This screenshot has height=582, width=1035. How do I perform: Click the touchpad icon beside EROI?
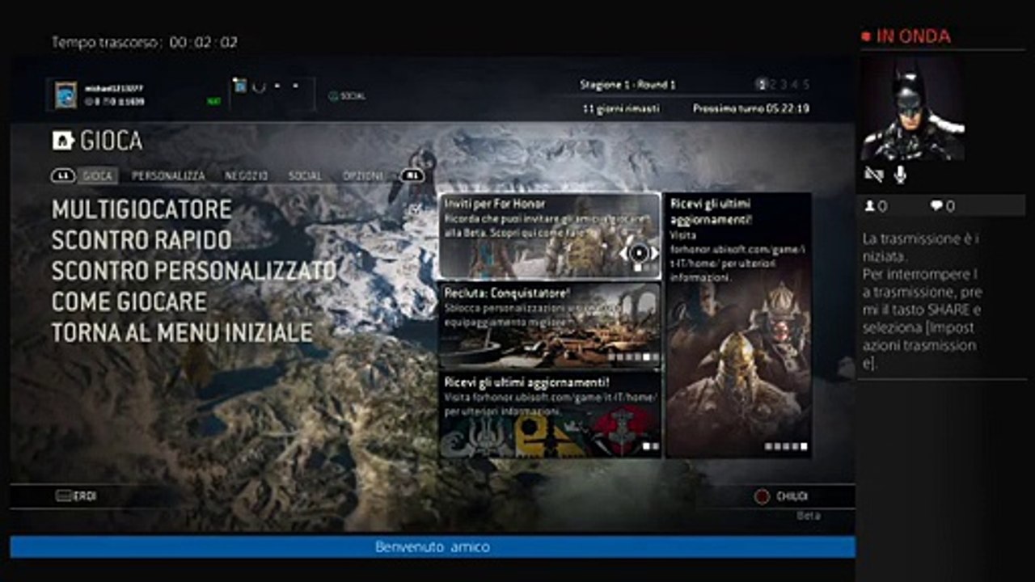[63, 496]
